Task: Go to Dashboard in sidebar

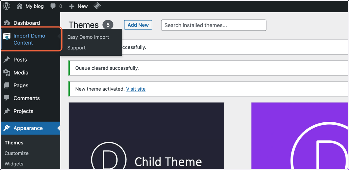Action: [x=27, y=23]
